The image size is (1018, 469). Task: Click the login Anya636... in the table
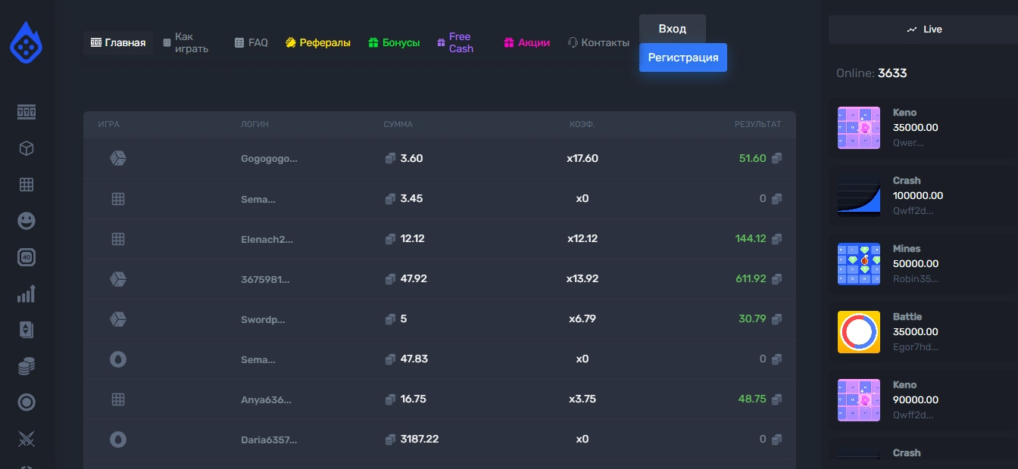(x=266, y=399)
